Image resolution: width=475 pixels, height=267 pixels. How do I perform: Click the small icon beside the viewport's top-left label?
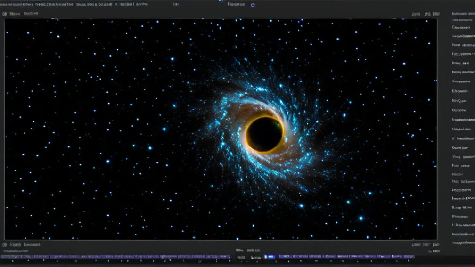5,14
